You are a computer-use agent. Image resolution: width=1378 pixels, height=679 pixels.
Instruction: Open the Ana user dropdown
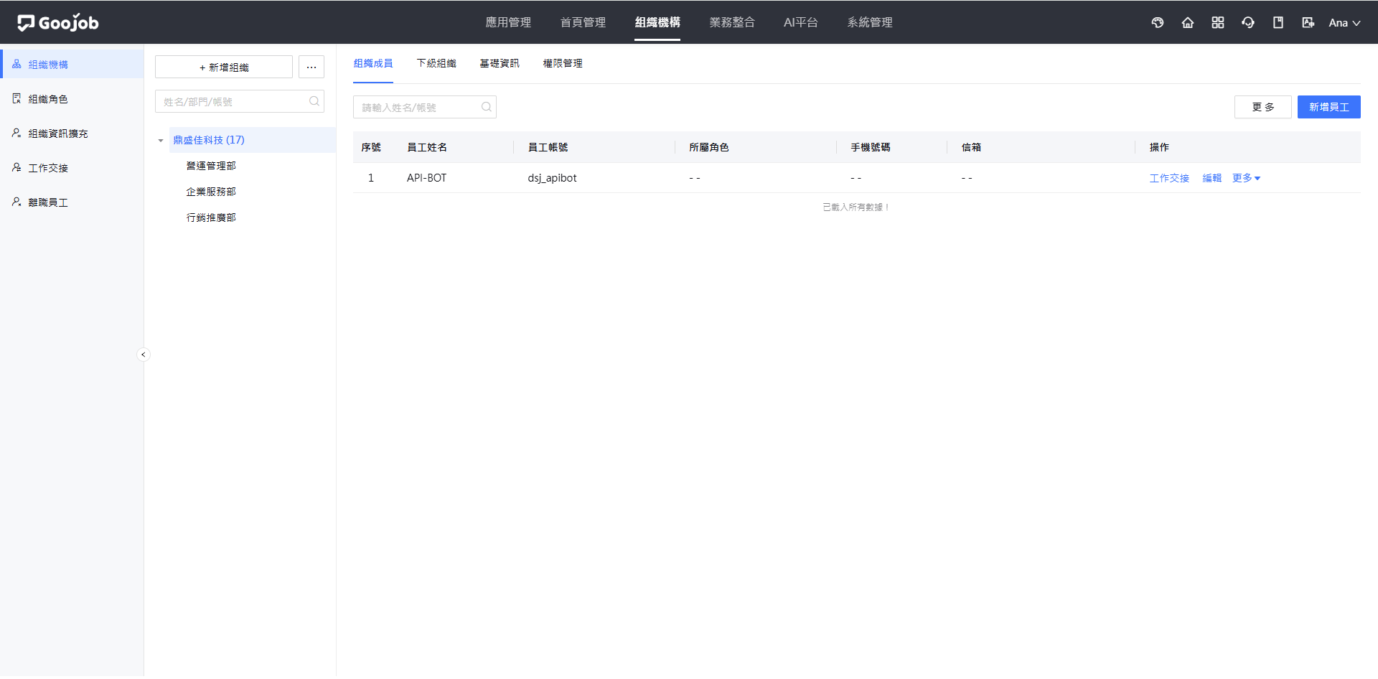[1344, 22]
